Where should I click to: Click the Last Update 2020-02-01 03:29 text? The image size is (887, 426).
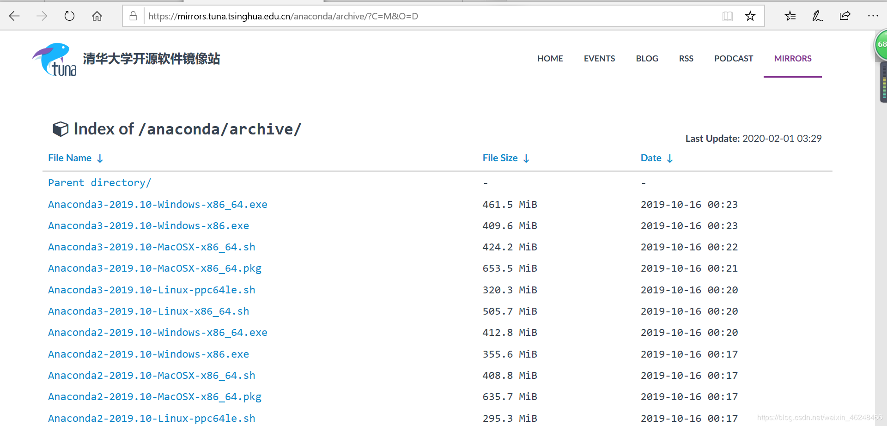(753, 139)
